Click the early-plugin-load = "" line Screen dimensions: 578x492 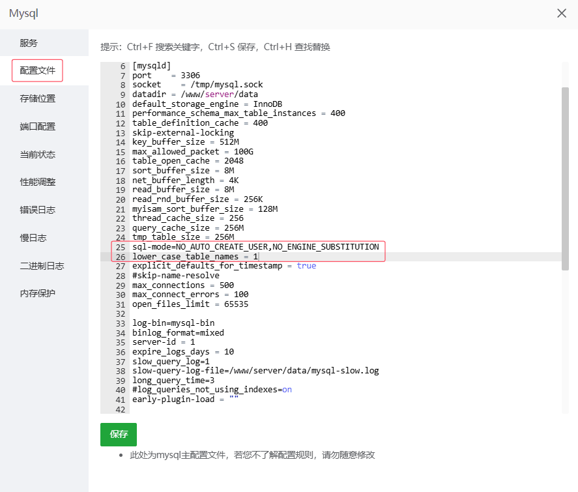click(186, 399)
